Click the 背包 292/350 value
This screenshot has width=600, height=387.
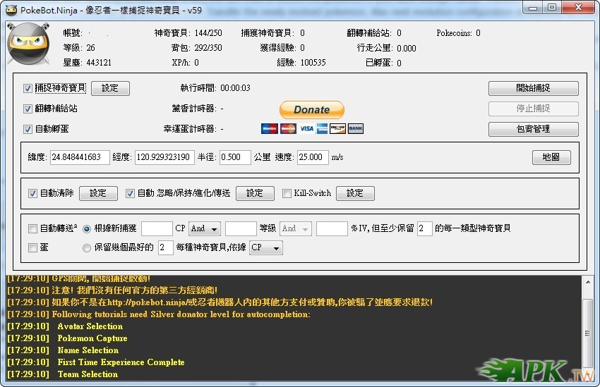point(208,48)
